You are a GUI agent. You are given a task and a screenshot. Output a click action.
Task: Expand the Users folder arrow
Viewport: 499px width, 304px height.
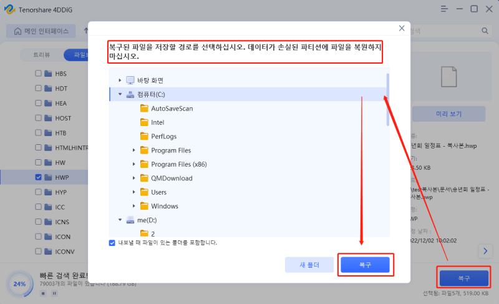(x=133, y=192)
